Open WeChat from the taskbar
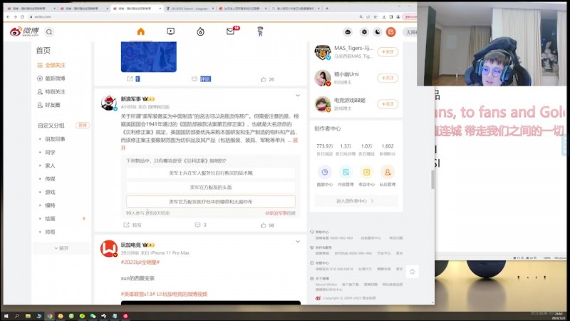Screen dimensions: 570x321 pyautogui.click(x=93, y=316)
